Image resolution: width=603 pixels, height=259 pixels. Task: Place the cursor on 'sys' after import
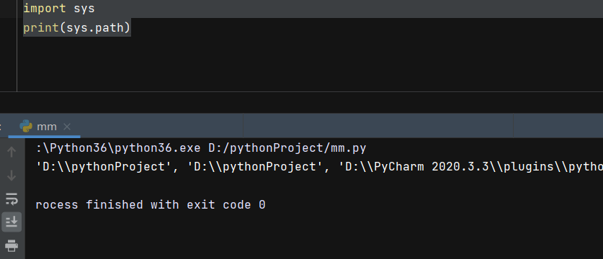(84, 9)
